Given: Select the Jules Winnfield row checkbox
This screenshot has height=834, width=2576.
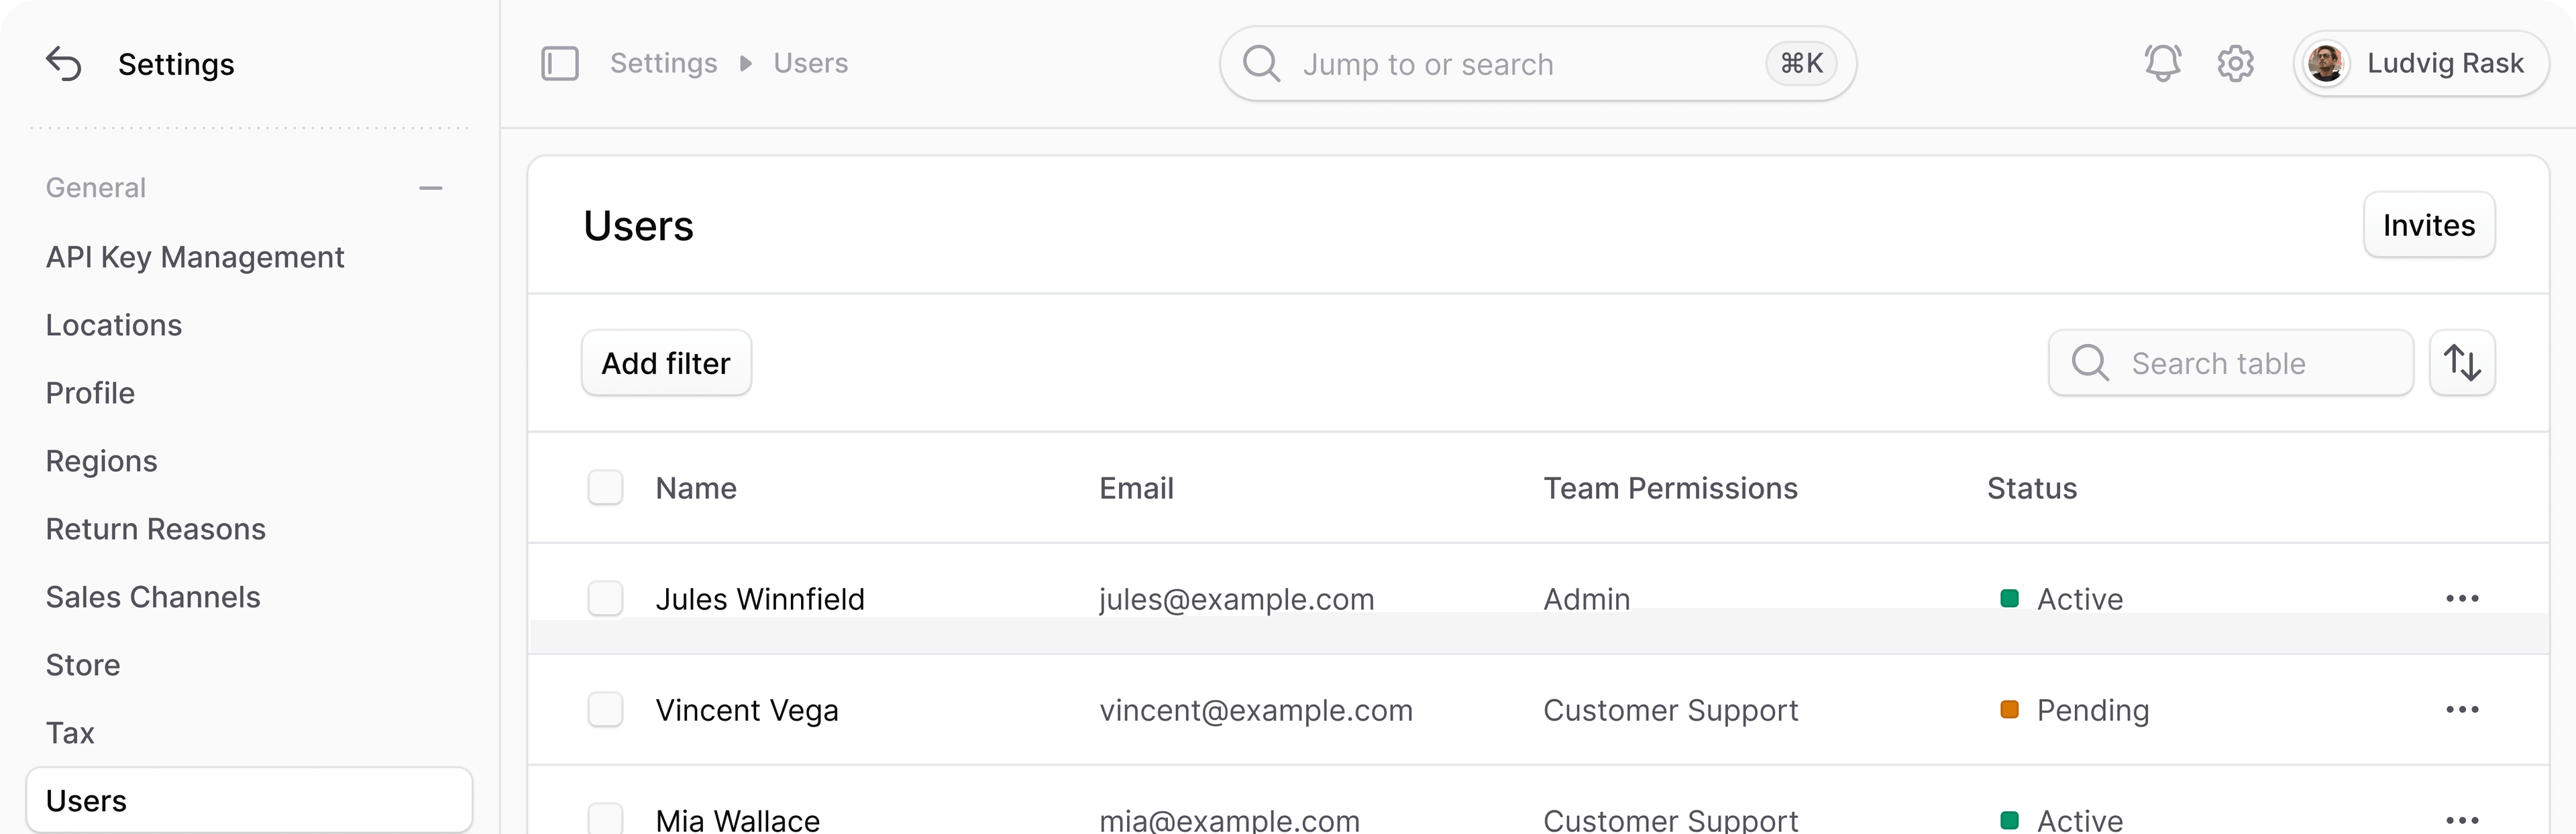Looking at the screenshot, I should pyautogui.click(x=605, y=598).
